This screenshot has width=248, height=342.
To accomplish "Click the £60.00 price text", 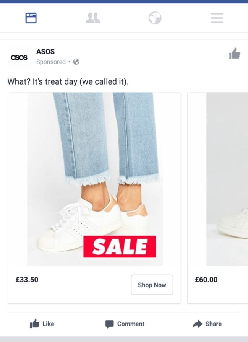I will click(206, 280).
